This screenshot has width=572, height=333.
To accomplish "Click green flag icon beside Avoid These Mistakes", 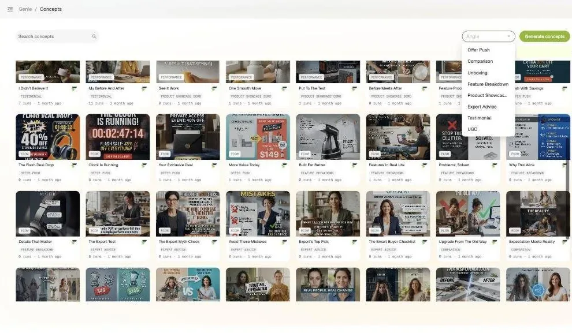I will (x=284, y=242).
